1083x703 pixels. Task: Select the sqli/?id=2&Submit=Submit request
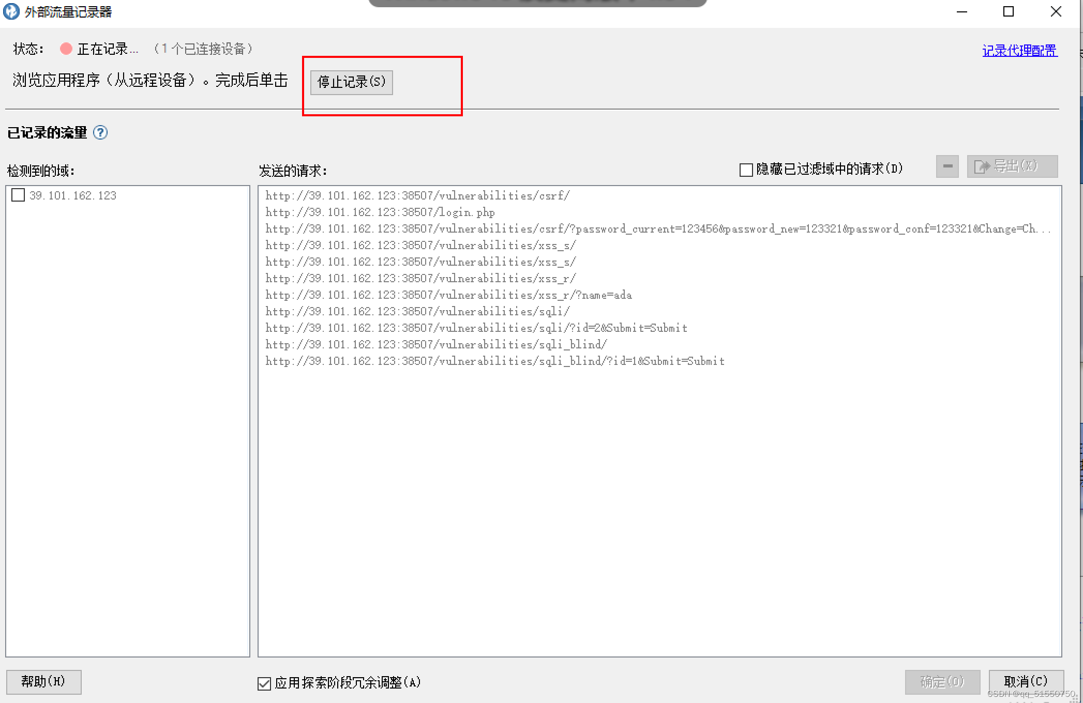pyautogui.click(x=476, y=328)
